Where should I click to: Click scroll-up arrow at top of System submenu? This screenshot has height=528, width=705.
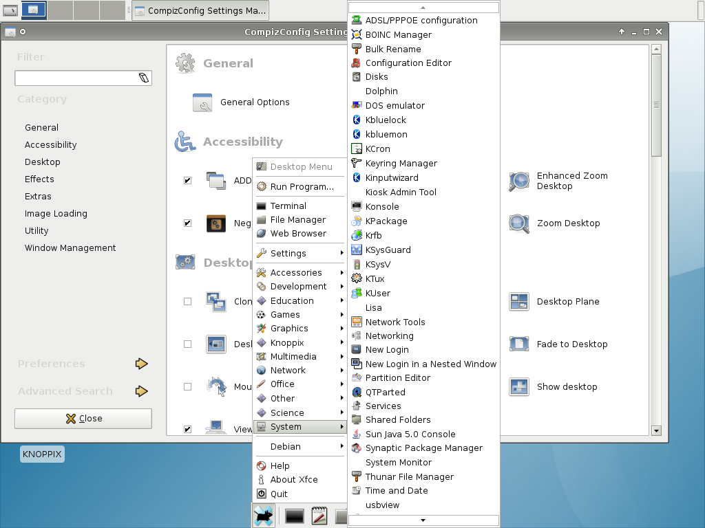423,7
